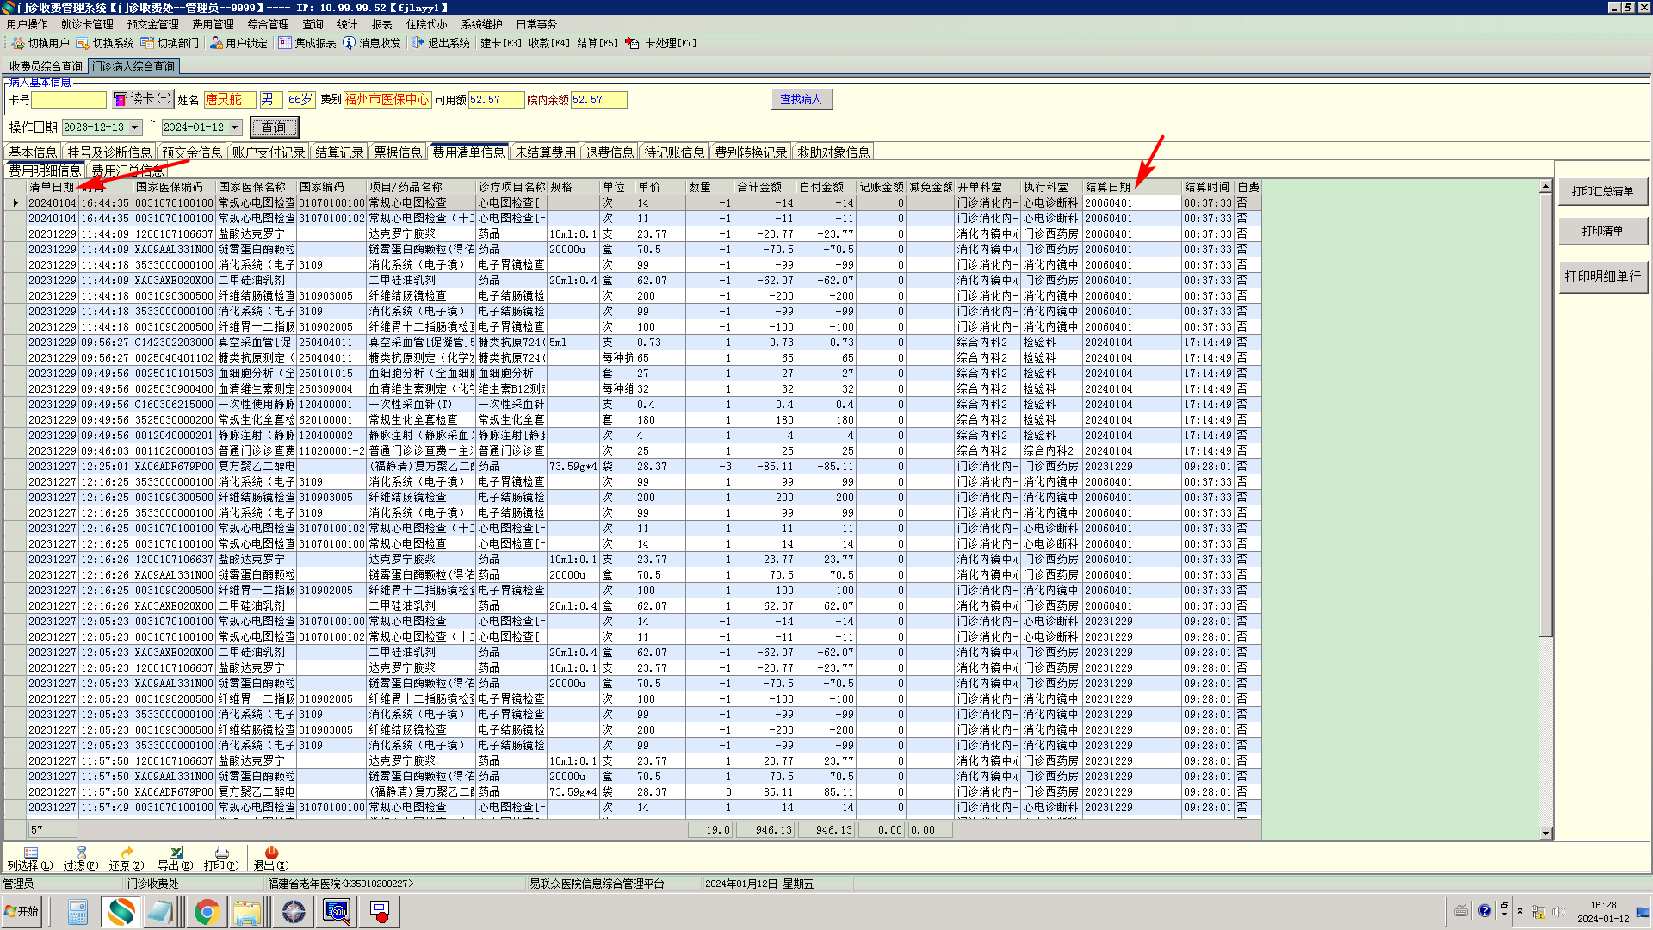This screenshot has height=930, width=1653.
Task: Expand the start date 2023-12-13 dropdown
Action: 135,127
